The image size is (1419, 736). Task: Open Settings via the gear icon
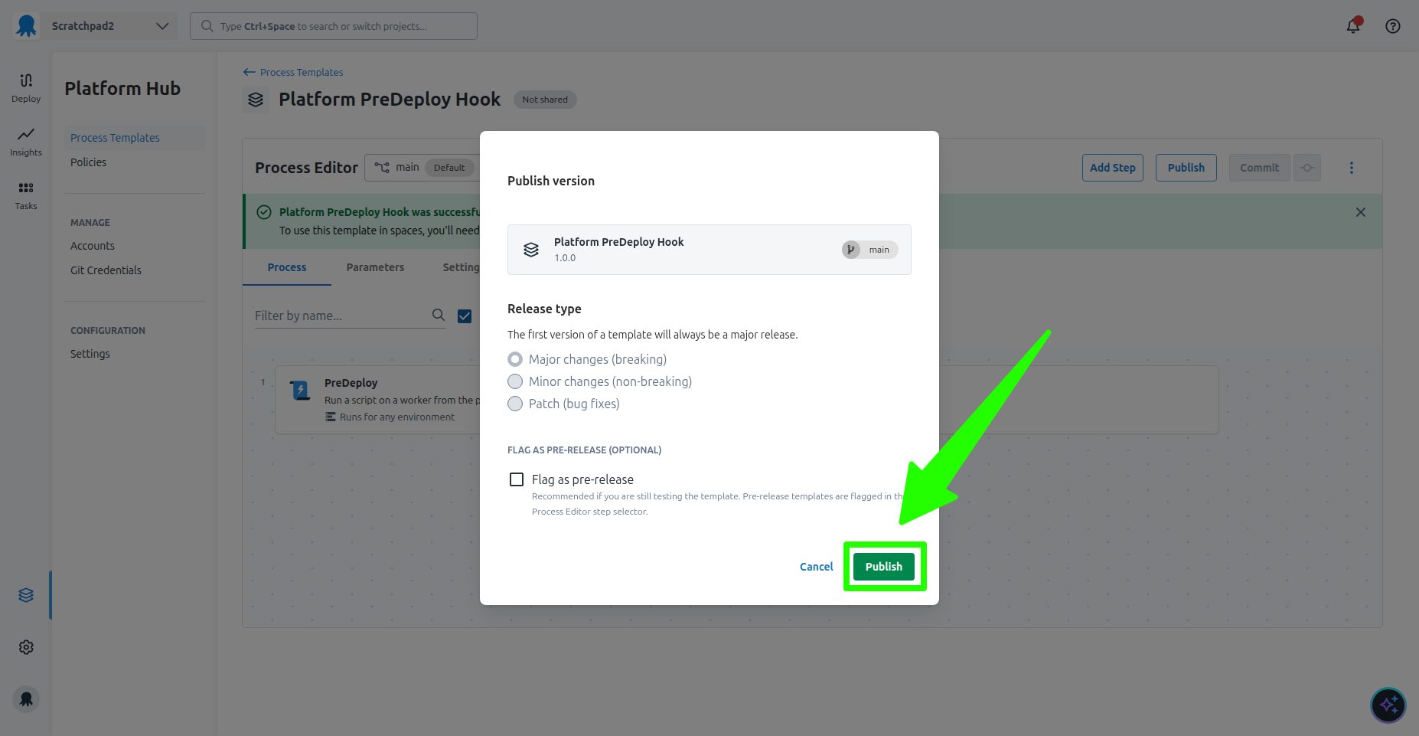click(26, 646)
